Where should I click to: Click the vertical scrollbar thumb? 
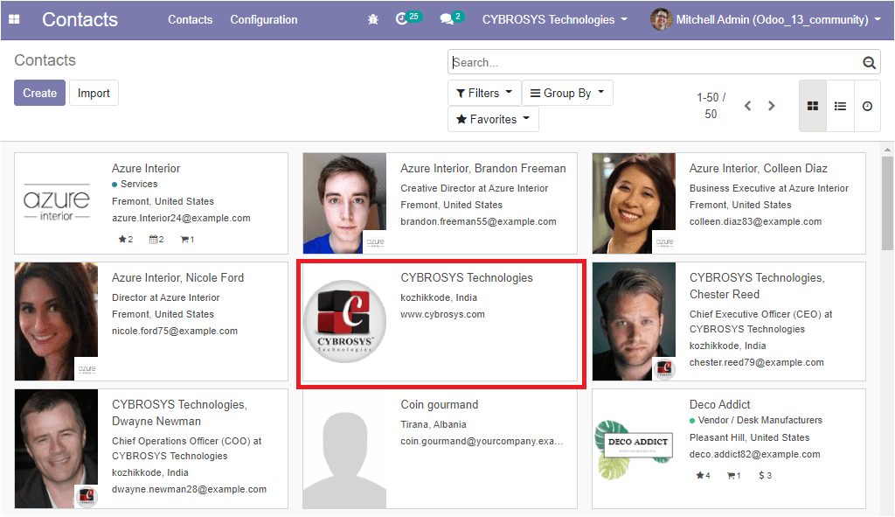(x=887, y=203)
